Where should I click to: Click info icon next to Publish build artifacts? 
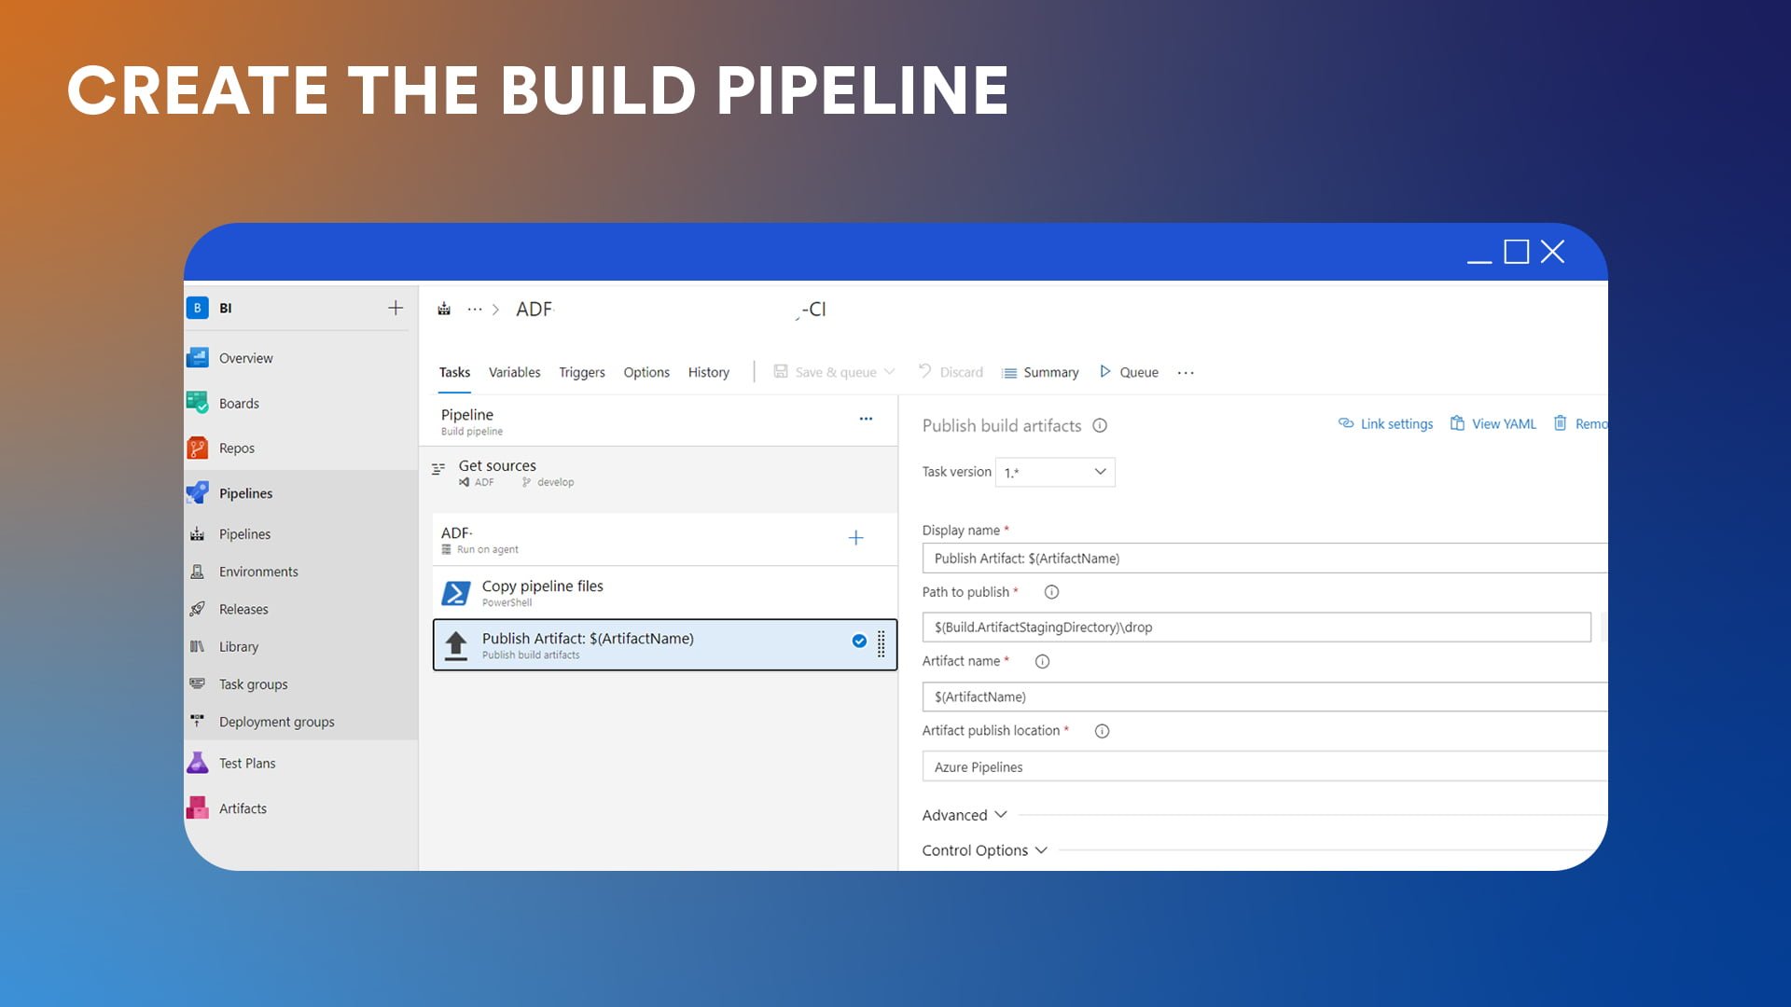[1100, 426]
